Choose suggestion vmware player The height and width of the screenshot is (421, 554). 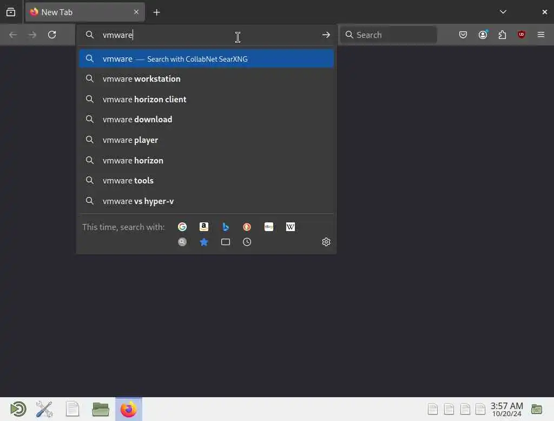click(x=206, y=140)
